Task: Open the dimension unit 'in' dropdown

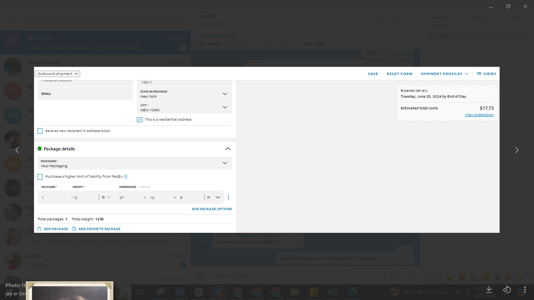Action: click(x=213, y=197)
